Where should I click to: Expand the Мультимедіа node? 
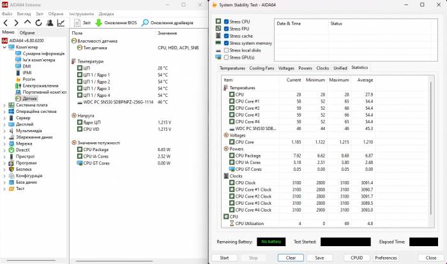pyautogui.click(x=4, y=131)
